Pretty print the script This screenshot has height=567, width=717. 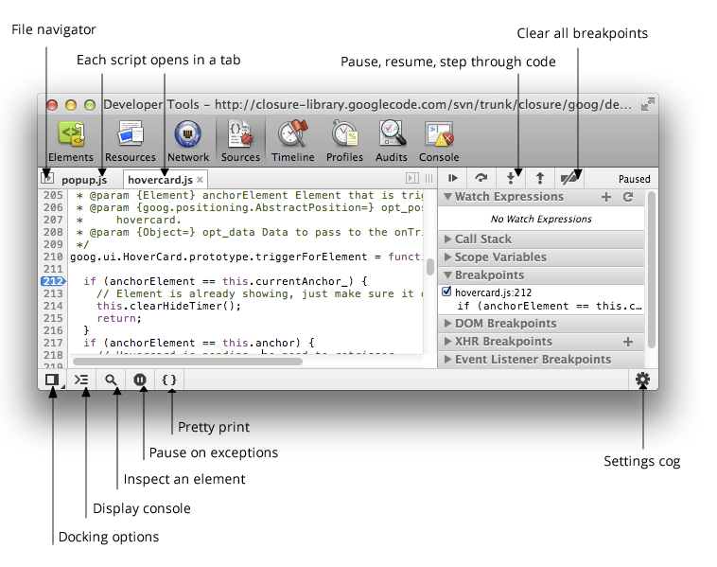(169, 380)
